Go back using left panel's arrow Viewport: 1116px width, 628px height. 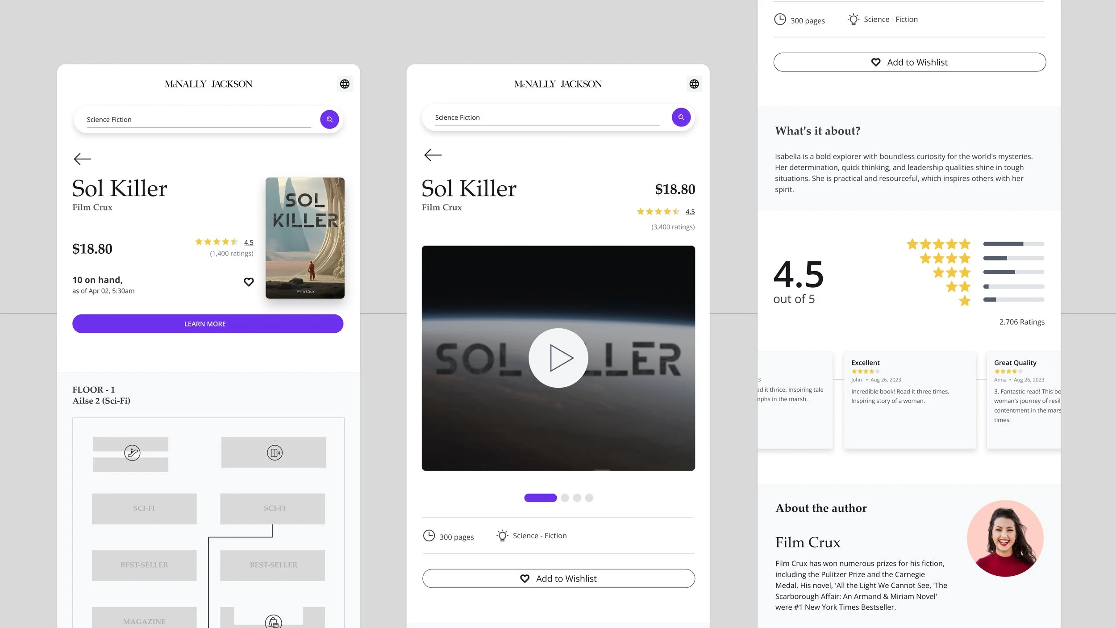pos(83,159)
